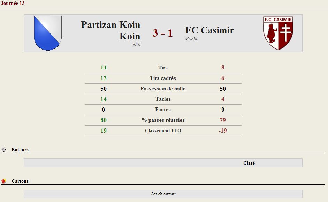Screen dimensions: 328x202
Task: Click the PKK abbreviation under home team
Action: 136,44
